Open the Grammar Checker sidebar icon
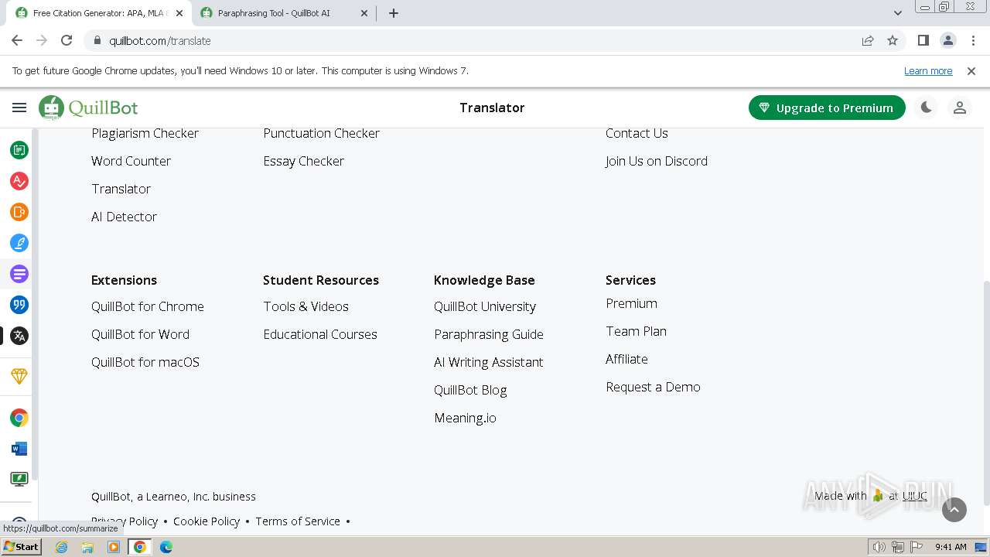990x557 pixels. [x=19, y=181]
